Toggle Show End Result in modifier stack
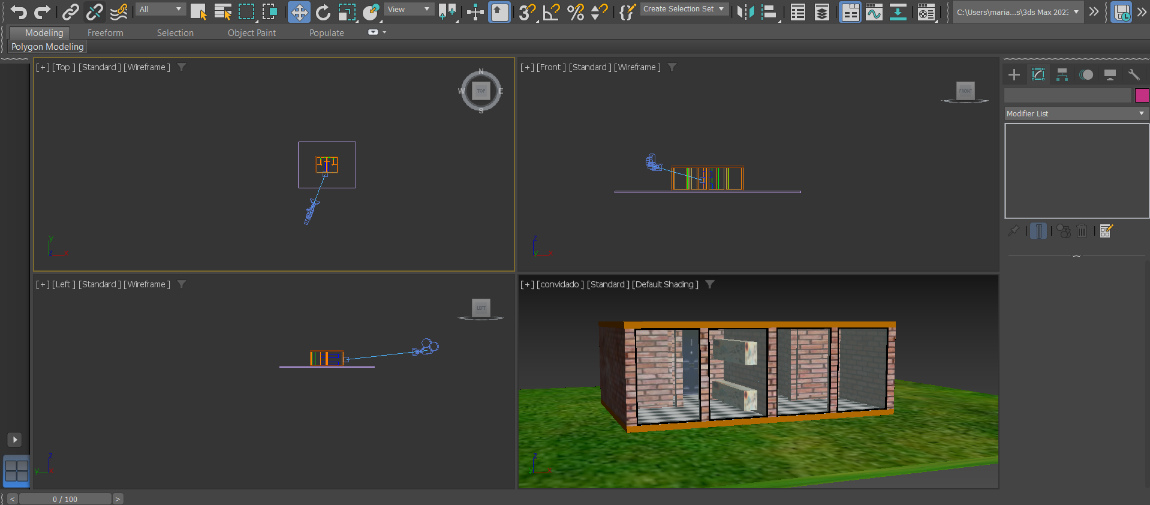 (1038, 231)
